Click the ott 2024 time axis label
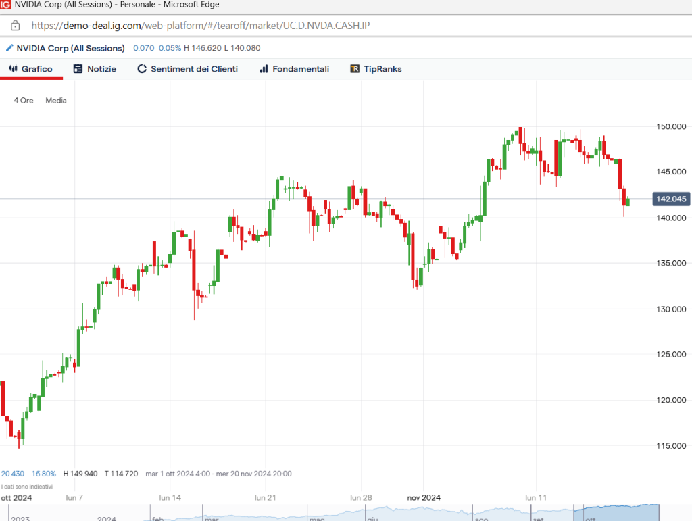The height and width of the screenshot is (521, 692). pos(16,498)
